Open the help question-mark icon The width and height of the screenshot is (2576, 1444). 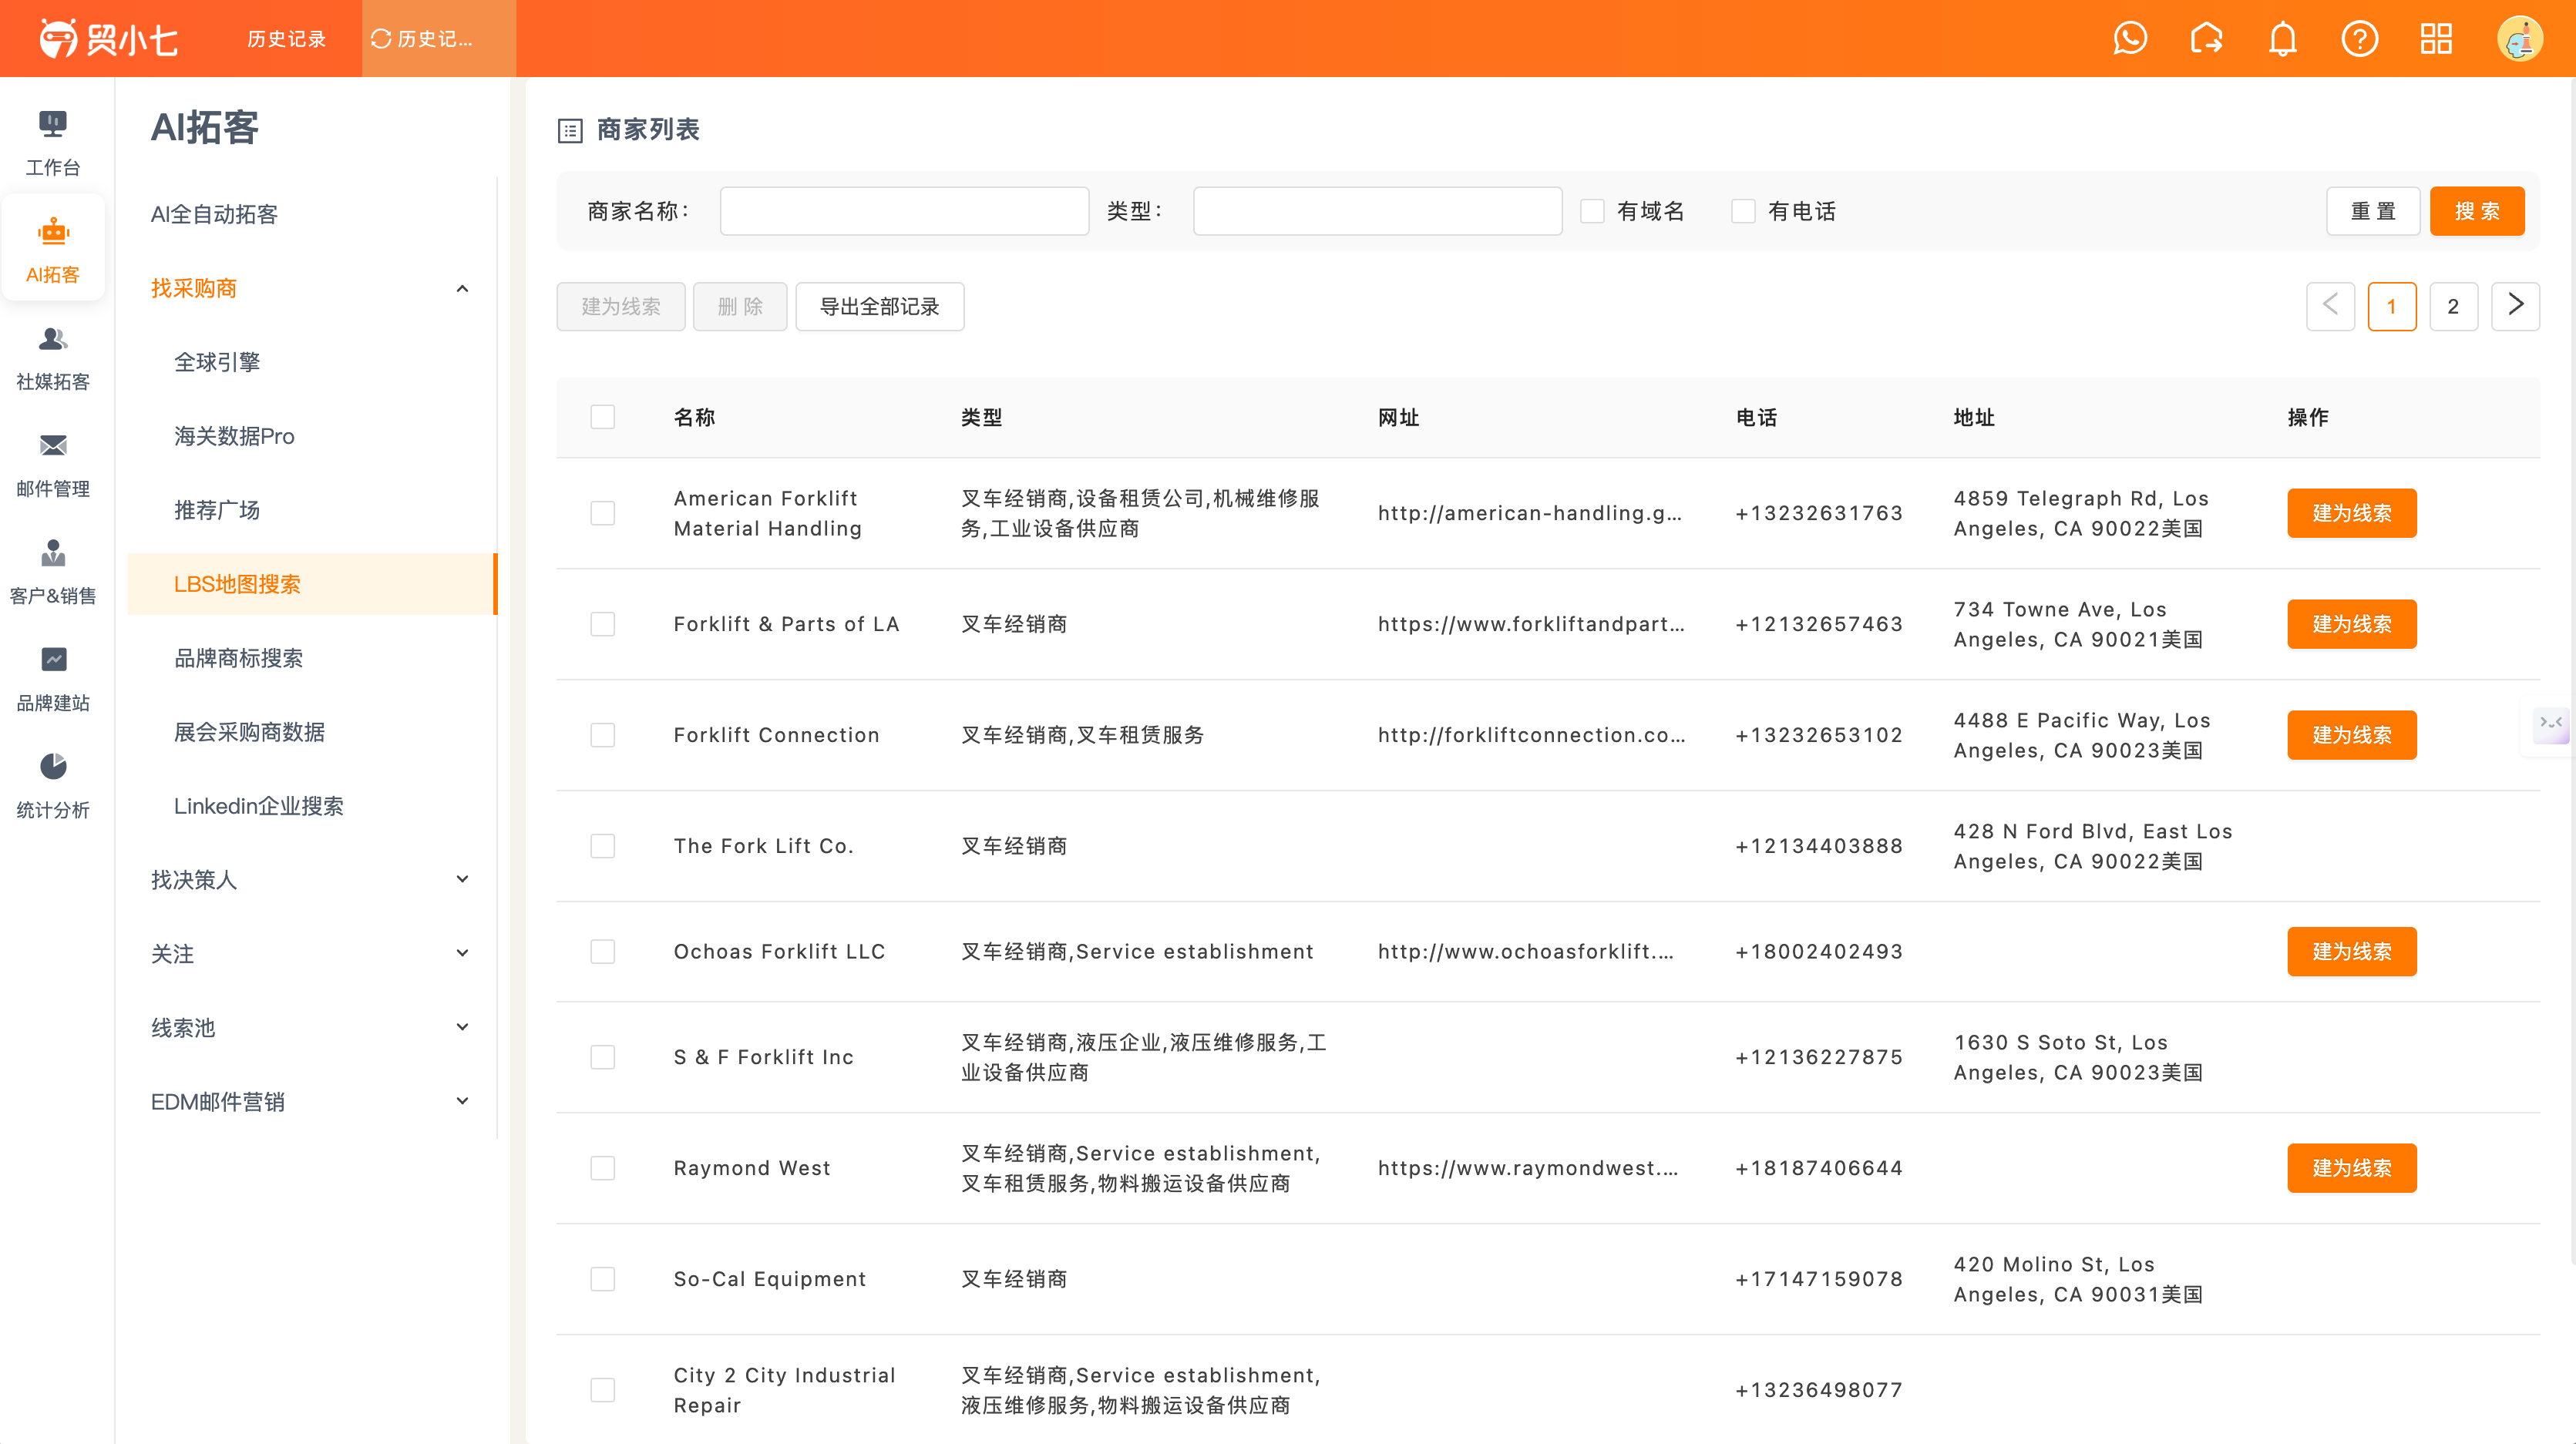[2359, 39]
